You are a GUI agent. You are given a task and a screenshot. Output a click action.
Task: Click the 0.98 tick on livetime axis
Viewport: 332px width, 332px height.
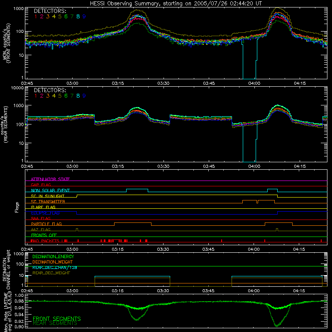[19, 301]
